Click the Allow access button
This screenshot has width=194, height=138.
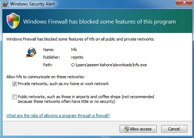pos(138,129)
